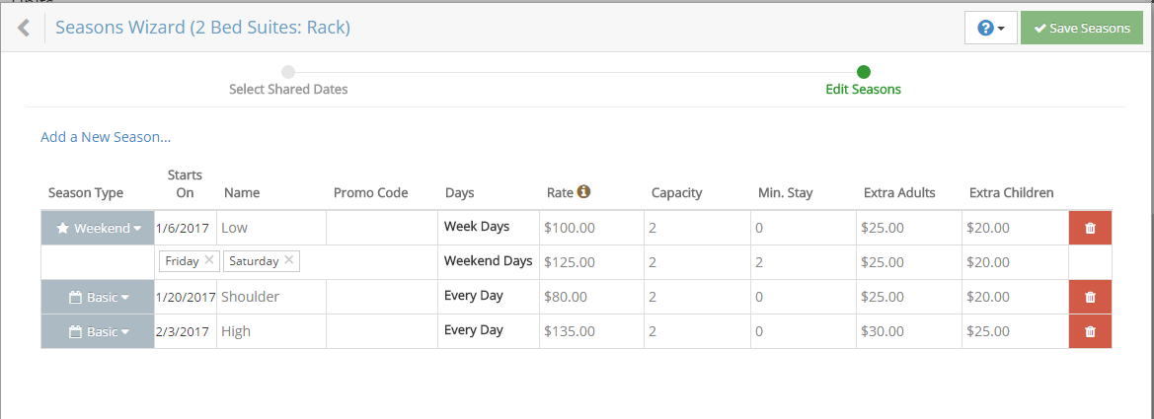Delete the Shoulder season with trash icon
This screenshot has width=1154, height=419.
tap(1090, 297)
